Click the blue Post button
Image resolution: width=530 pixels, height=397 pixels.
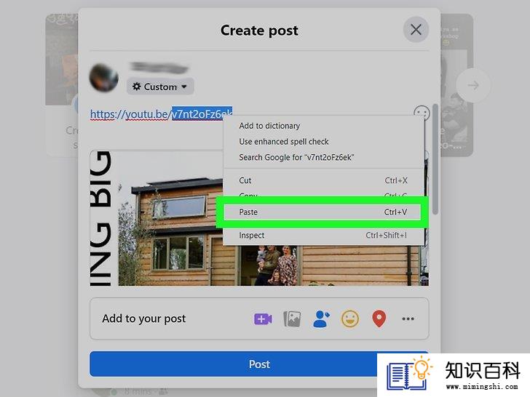233,364
